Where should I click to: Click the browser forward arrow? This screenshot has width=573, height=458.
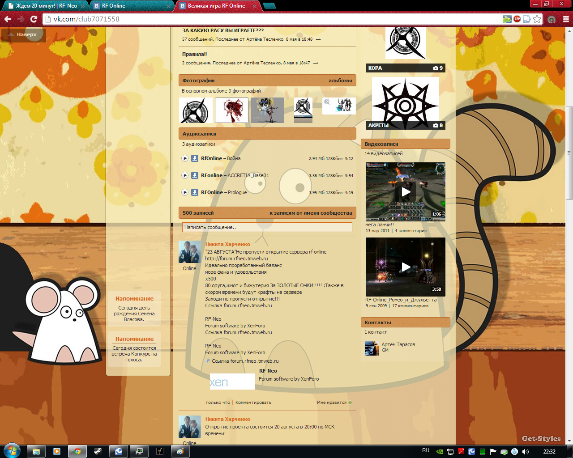pos(21,19)
